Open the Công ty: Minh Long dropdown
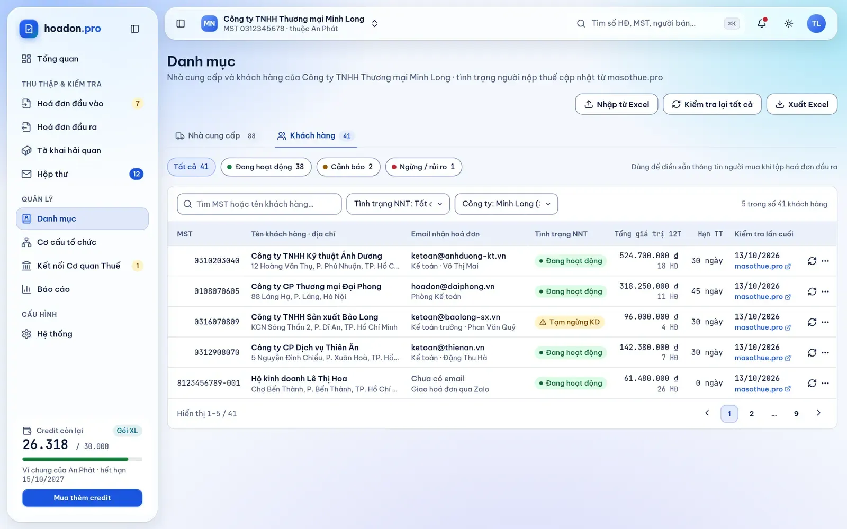This screenshot has height=529, width=847. 506,204
